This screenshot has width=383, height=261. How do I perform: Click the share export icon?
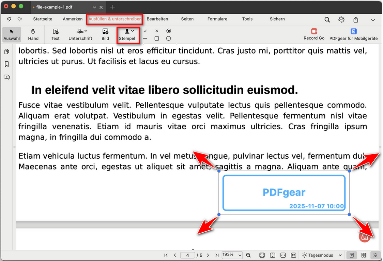(x=356, y=19)
